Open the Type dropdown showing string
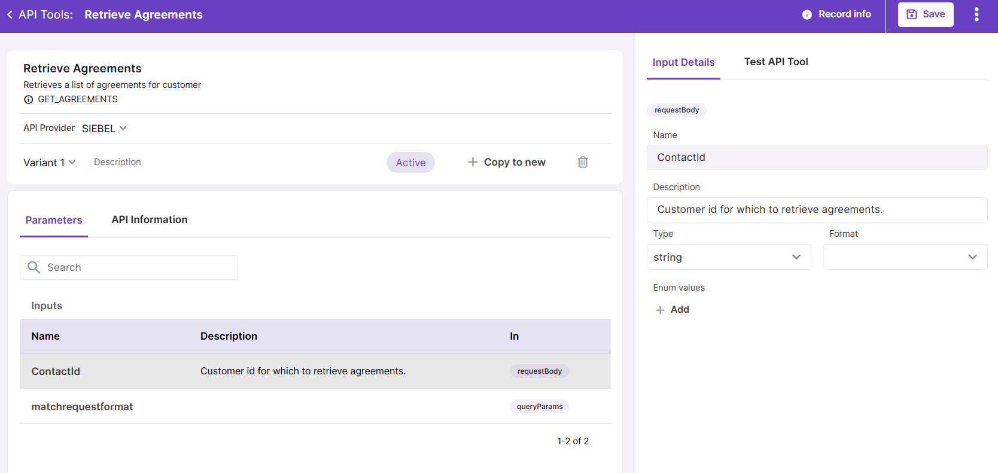 (728, 257)
